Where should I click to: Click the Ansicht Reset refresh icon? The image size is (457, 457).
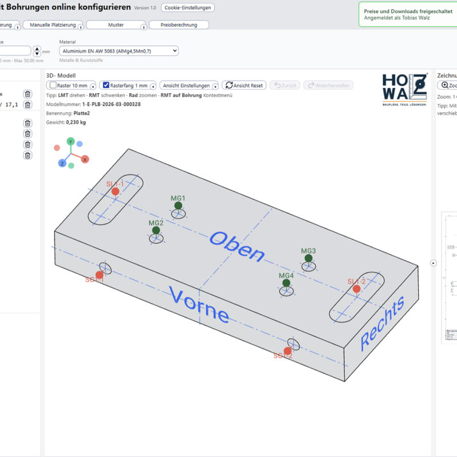[x=229, y=85]
